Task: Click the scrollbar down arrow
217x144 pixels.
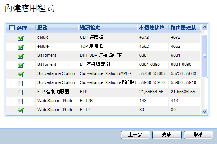Action: (x=204, y=112)
